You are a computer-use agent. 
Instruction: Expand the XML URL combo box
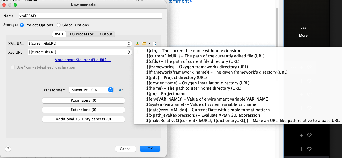[129, 44]
